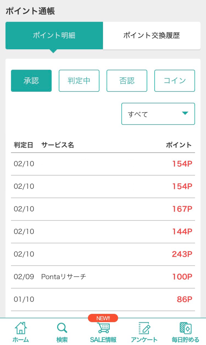Click the コイン filter button

pos(174,81)
